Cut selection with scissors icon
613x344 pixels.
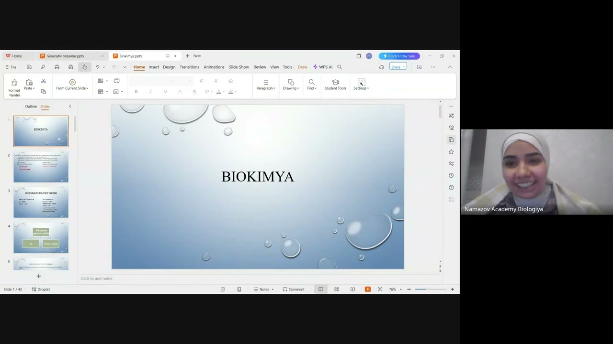coord(44,81)
